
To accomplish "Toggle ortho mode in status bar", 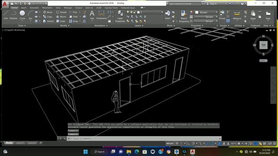I will click(189, 143).
